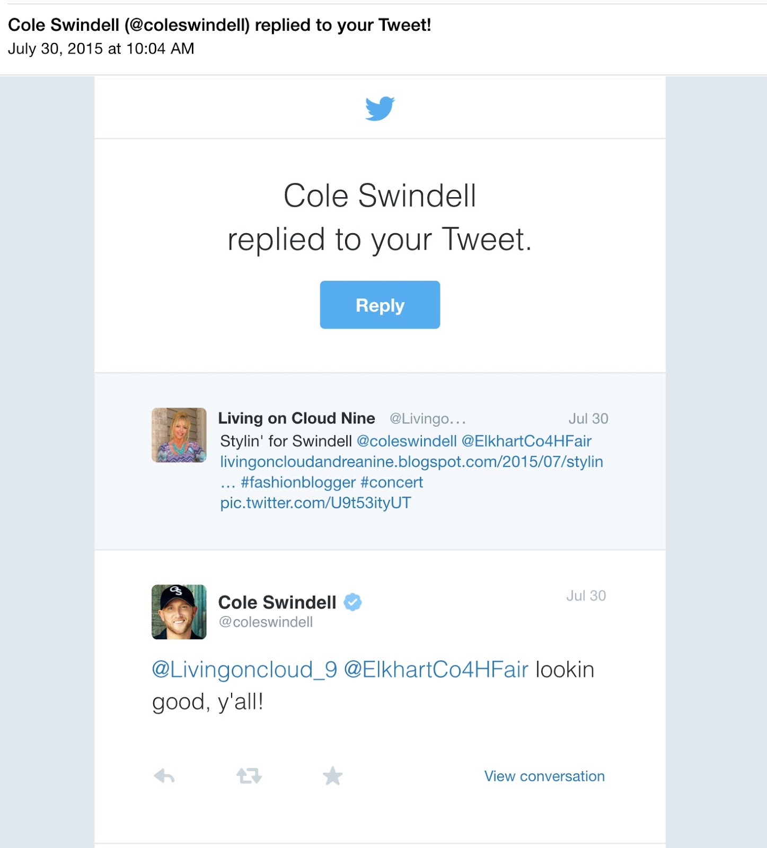Click the verified badge next to Cole Swindell
This screenshot has height=848, width=767.
[353, 602]
